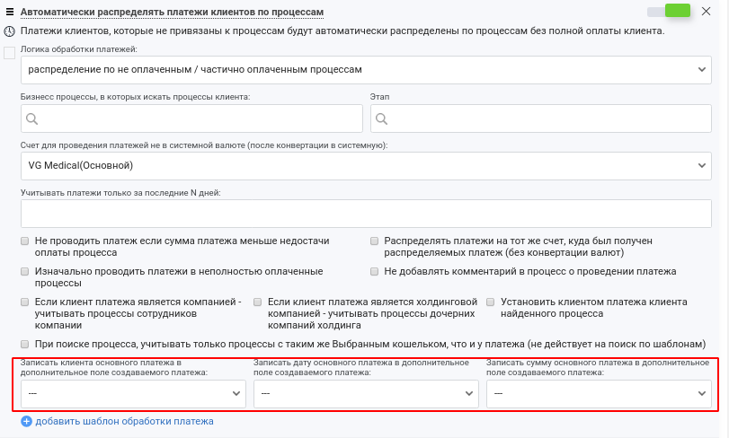Check 'Изначально проводить платежи в неполностью оплаченные'
729x438 pixels.
click(24, 271)
